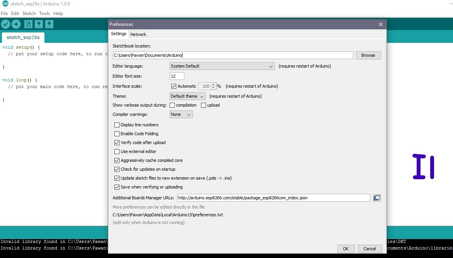
Task: Click the Sketchbook location field
Action: click(233, 55)
